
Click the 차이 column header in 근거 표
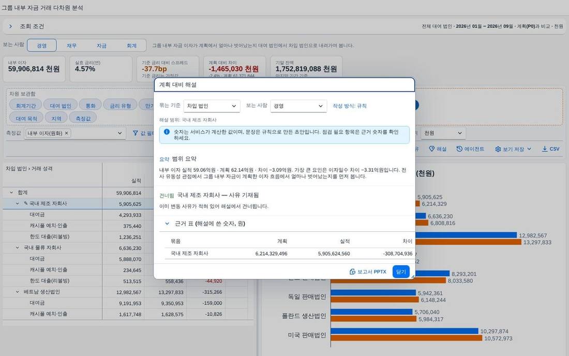pyautogui.click(x=408, y=241)
